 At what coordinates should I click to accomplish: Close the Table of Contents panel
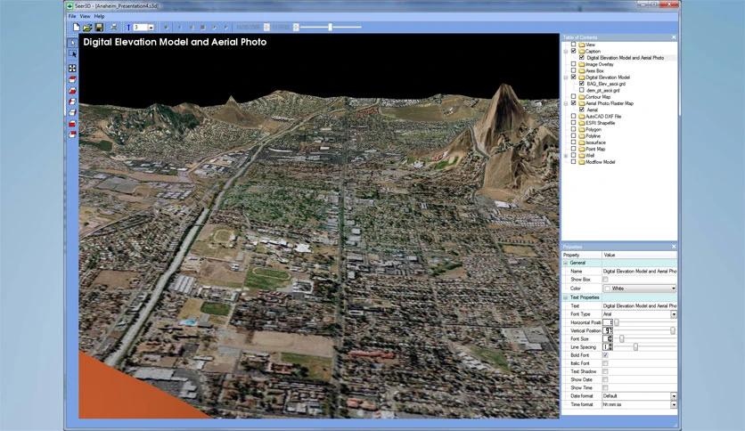tap(674, 37)
